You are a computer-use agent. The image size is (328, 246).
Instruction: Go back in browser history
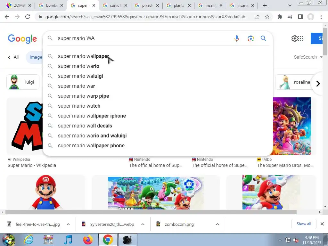tap(7, 17)
